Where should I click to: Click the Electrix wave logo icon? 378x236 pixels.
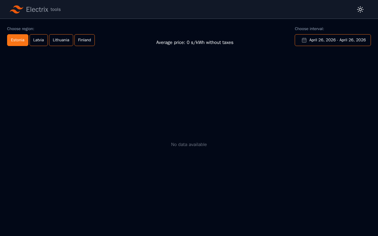point(17,9)
